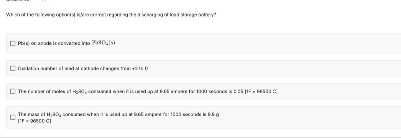Check the 'Oxidation number of lead' option box
The height and width of the screenshot is (138, 401).
pos(13,68)
